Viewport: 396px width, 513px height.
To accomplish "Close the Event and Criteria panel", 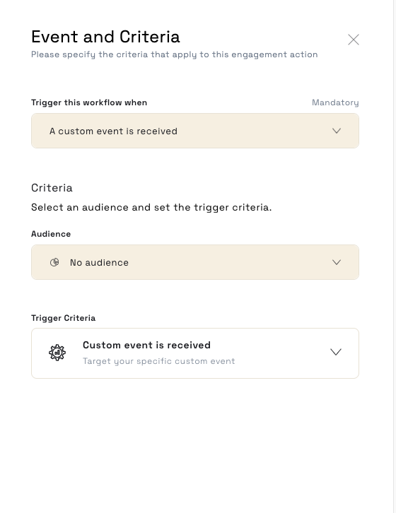I will [354, 40].
